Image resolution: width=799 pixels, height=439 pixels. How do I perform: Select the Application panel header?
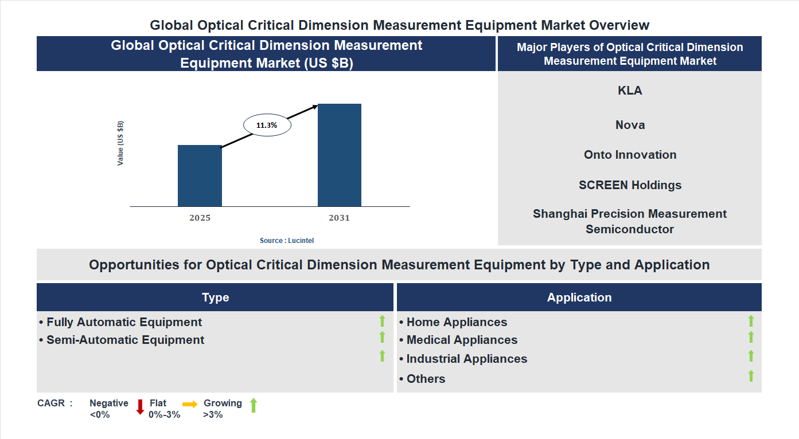[579, 297]
